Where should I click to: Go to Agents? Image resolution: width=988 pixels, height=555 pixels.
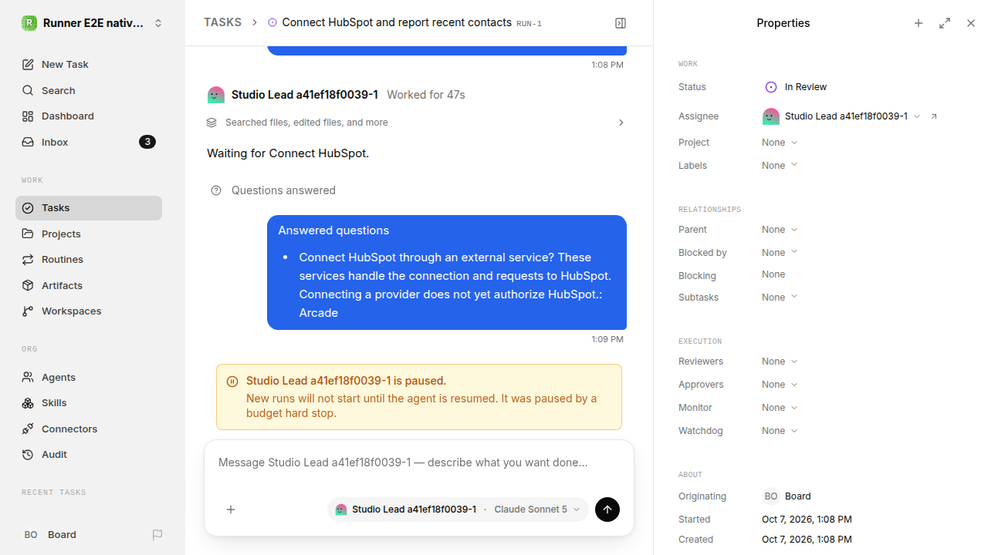pyautogui.click(x=89, y=377)
